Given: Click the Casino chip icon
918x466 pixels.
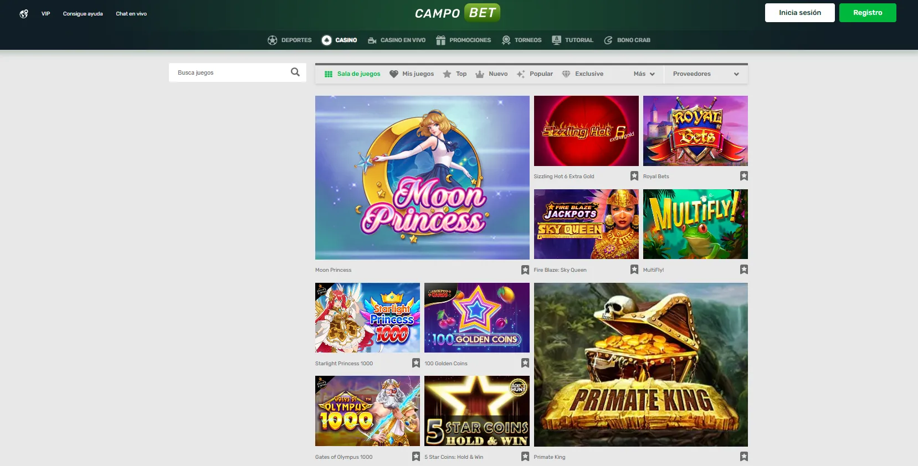Looking at the screenshot, I should pyautogui.click(x=327, y=40).
